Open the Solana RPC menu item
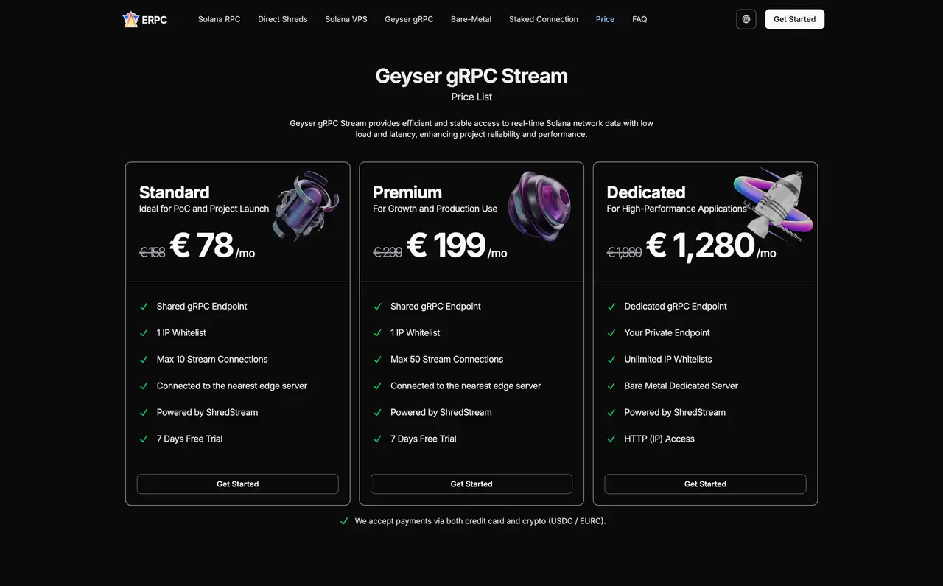 click(x=219, y=19)
